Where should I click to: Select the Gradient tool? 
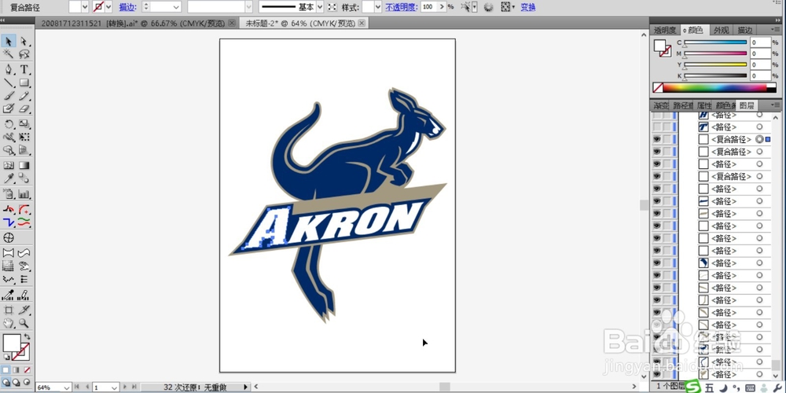click(24, 165)
